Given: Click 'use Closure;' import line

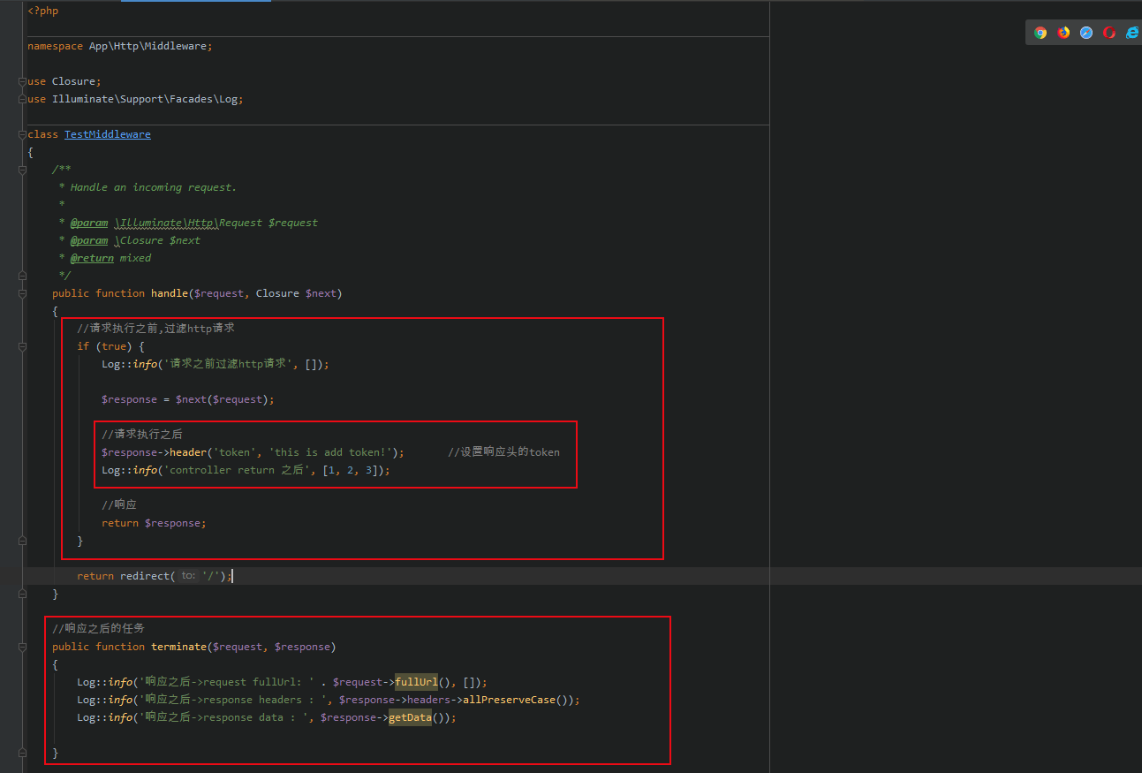Looking at the screenshot, I should [x=64, y=81].
